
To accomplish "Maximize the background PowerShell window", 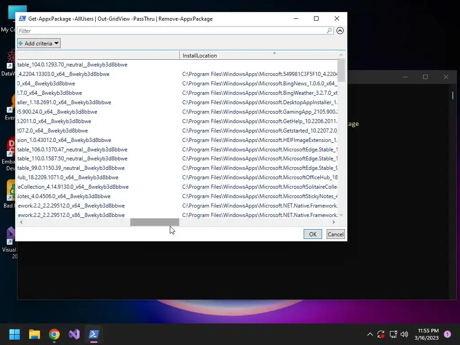I will click(x=425, y=77).
